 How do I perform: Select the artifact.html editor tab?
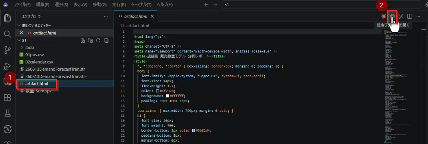pyautogui.click(x=136, y=16)
